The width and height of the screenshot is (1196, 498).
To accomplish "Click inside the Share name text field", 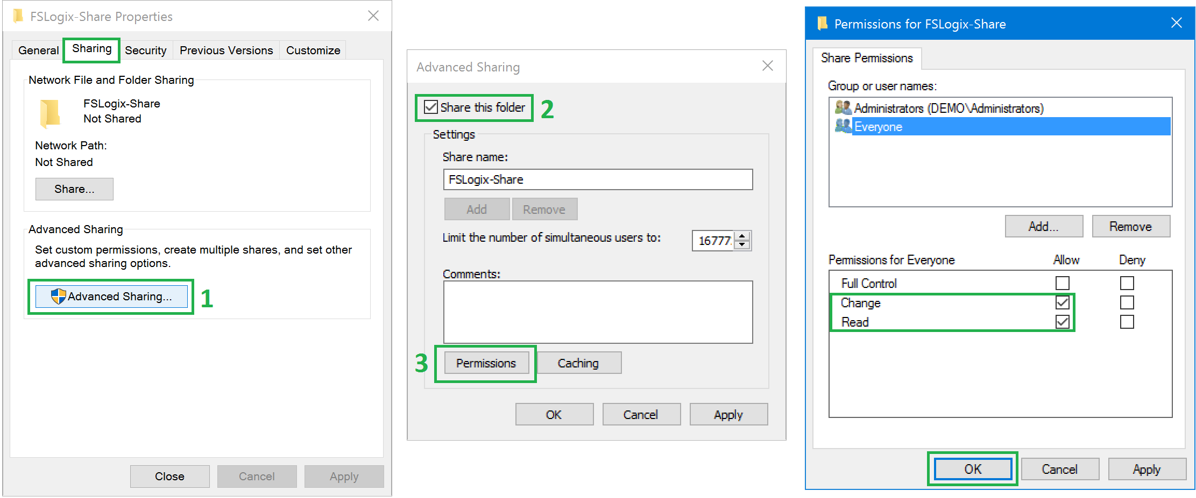I will point(597,179).
